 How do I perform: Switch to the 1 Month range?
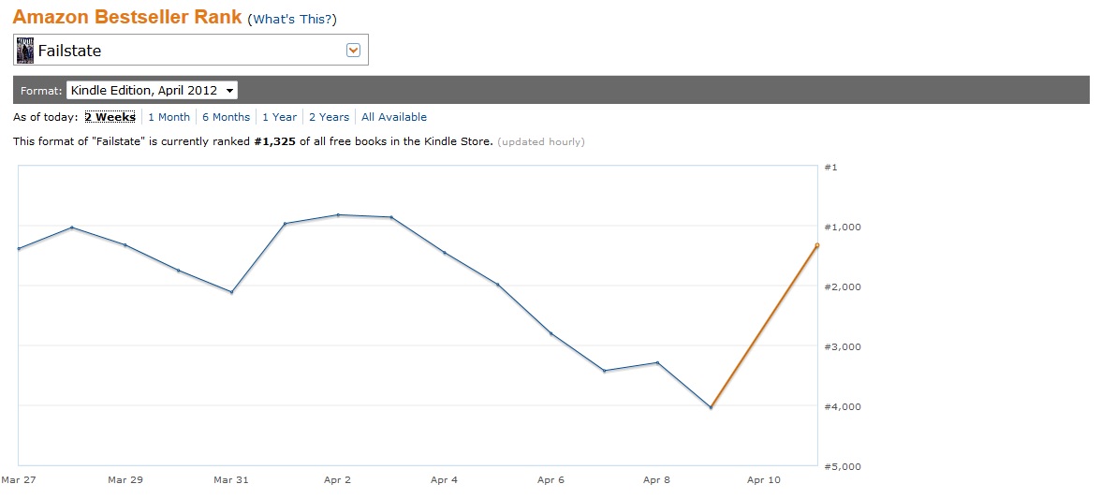pyautogui.click(x=169, y=117)
